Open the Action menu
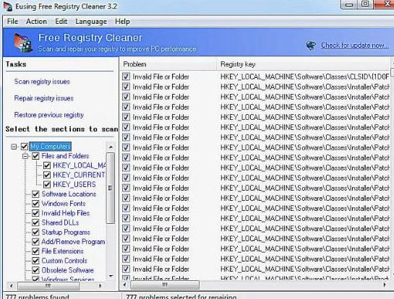Image resolution: width=394 pixels, height=299 pixels. 36,22
